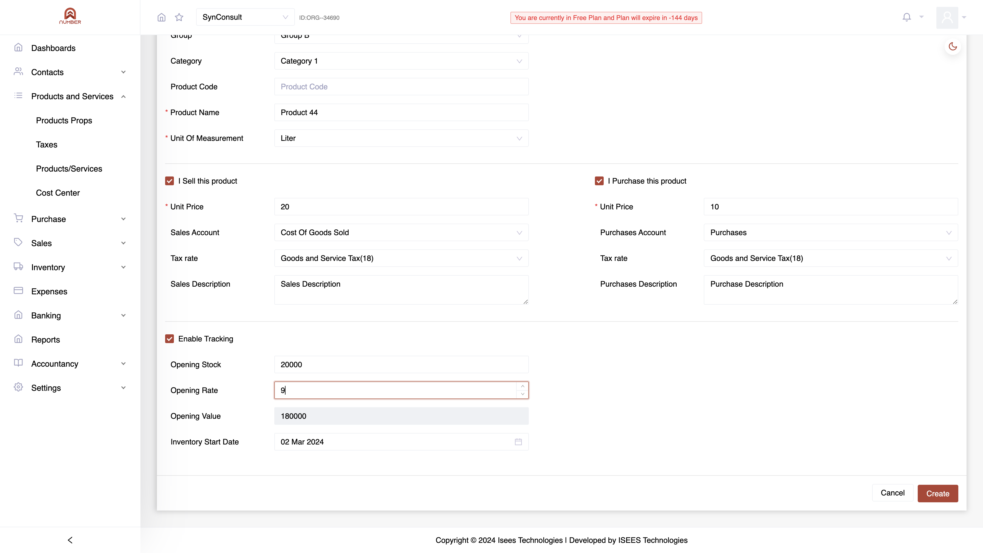Click the Accountancy book icon

18,363
